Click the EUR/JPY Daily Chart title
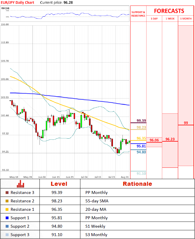Screen dimensions: 195x239 17,3
